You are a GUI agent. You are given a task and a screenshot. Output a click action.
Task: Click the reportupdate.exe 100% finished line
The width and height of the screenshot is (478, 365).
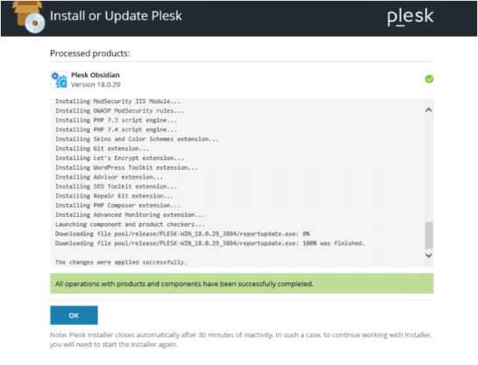[210, 243]
